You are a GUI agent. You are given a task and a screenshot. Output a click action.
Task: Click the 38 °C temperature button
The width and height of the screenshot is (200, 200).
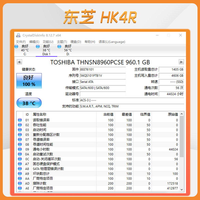pyautogui.click(x=29, y=103)
